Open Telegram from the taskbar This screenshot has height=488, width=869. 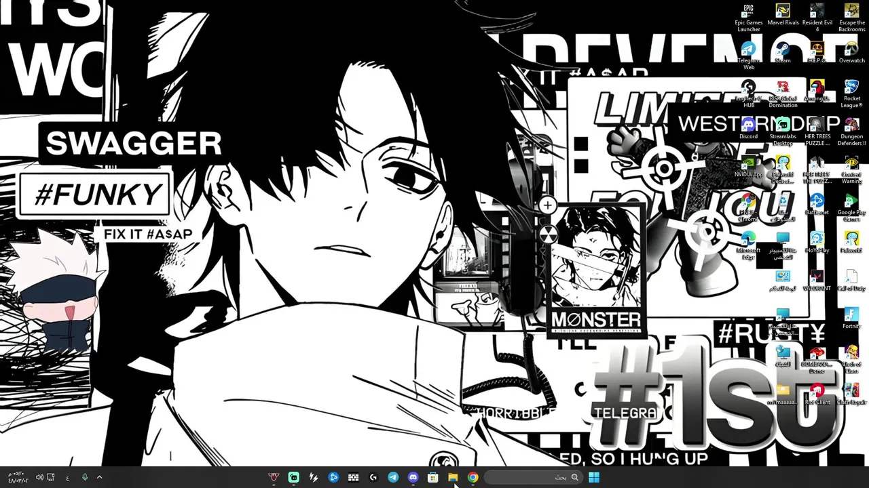click(x=393, y=477)
